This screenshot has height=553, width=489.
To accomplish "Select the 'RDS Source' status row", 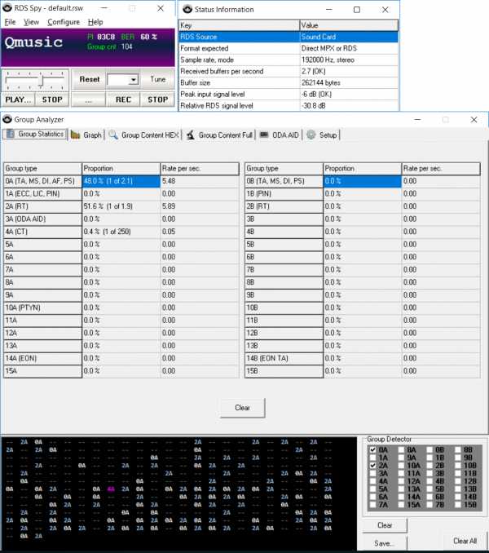I will (289, 37).
